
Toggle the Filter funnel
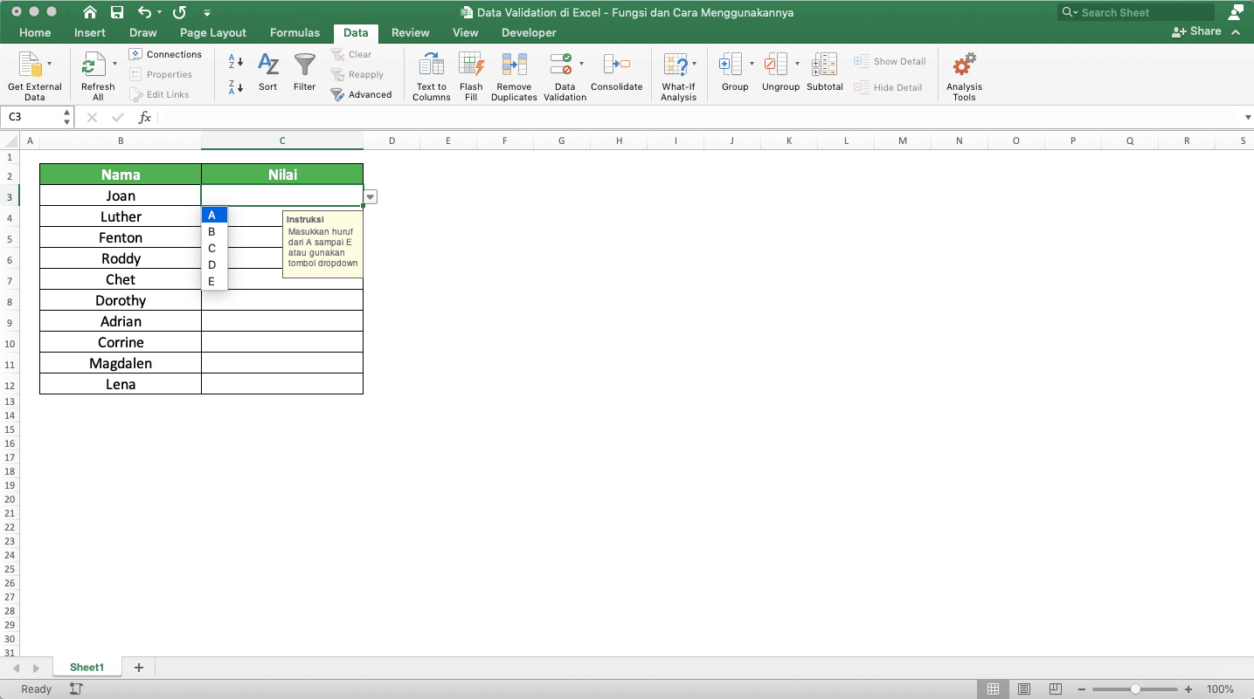coord(304,72)
